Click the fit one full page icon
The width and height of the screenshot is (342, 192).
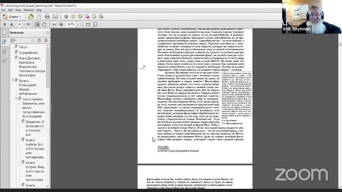coord(95,25)
